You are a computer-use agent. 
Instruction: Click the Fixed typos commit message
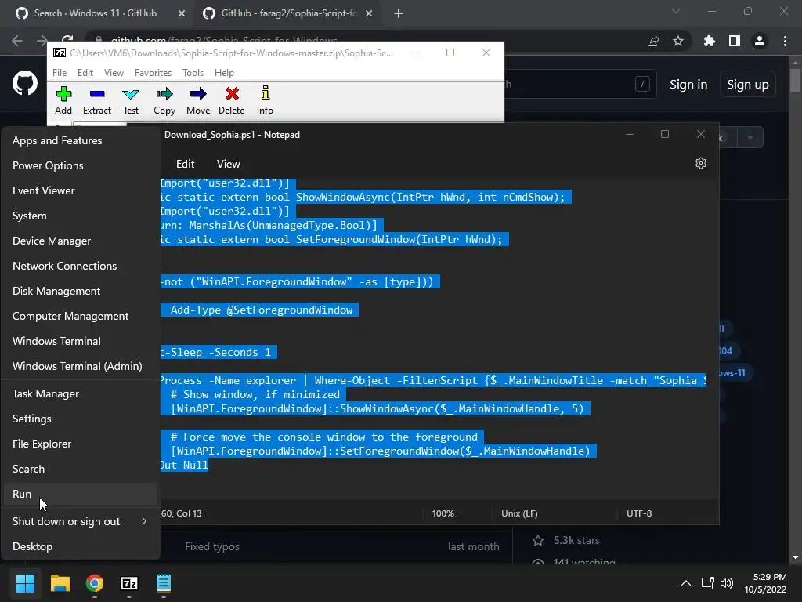click(x=212, y=546)
